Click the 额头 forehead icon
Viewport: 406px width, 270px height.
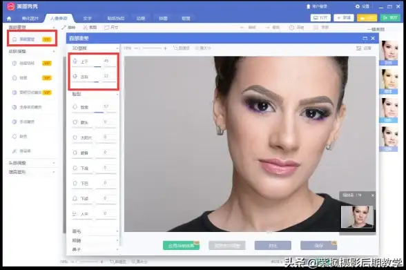click(75, 122)
